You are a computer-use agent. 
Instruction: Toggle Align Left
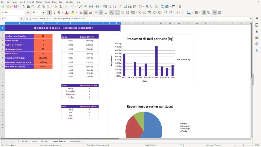click(81, 13)
